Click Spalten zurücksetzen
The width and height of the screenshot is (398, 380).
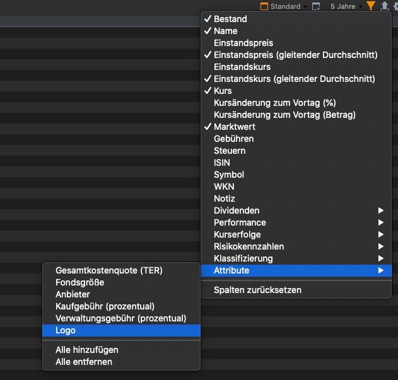pyautogui.click(x=257, y=290)
